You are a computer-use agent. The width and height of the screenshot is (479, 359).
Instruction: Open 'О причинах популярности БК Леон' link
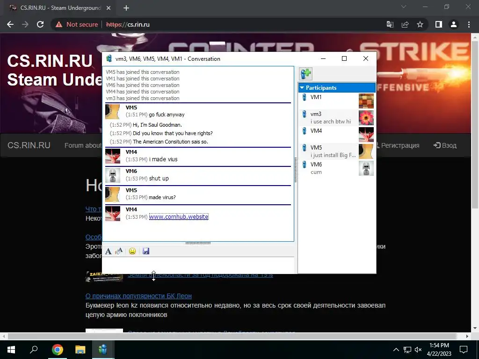(x=138, y=296)
